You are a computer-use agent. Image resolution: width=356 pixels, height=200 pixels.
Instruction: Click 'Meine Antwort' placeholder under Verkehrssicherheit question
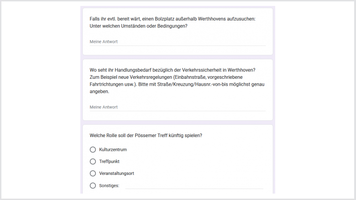pyautogui.click(x=104, y=107)
